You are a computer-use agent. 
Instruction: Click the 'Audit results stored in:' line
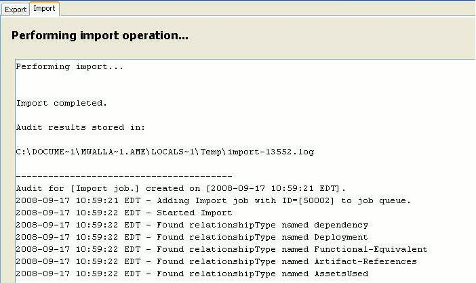(81, 127)
